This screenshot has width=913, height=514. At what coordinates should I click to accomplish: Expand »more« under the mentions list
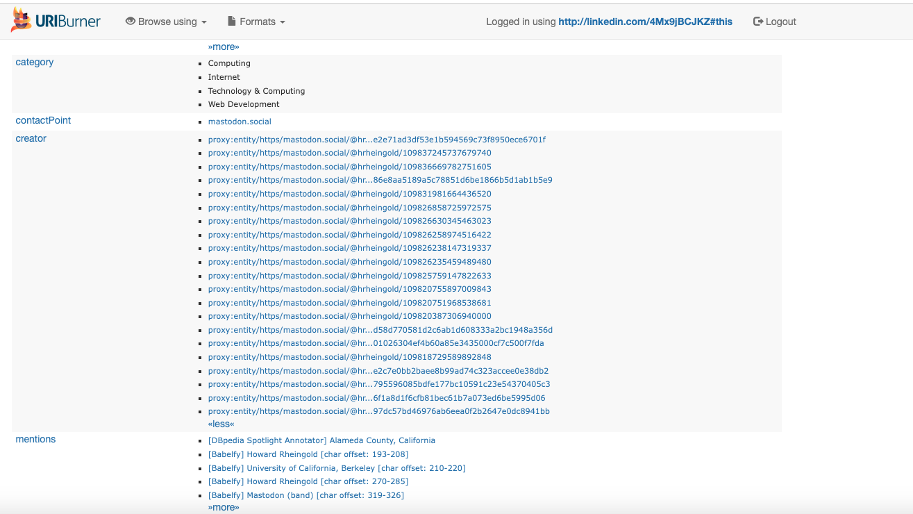tap(224, 508)
